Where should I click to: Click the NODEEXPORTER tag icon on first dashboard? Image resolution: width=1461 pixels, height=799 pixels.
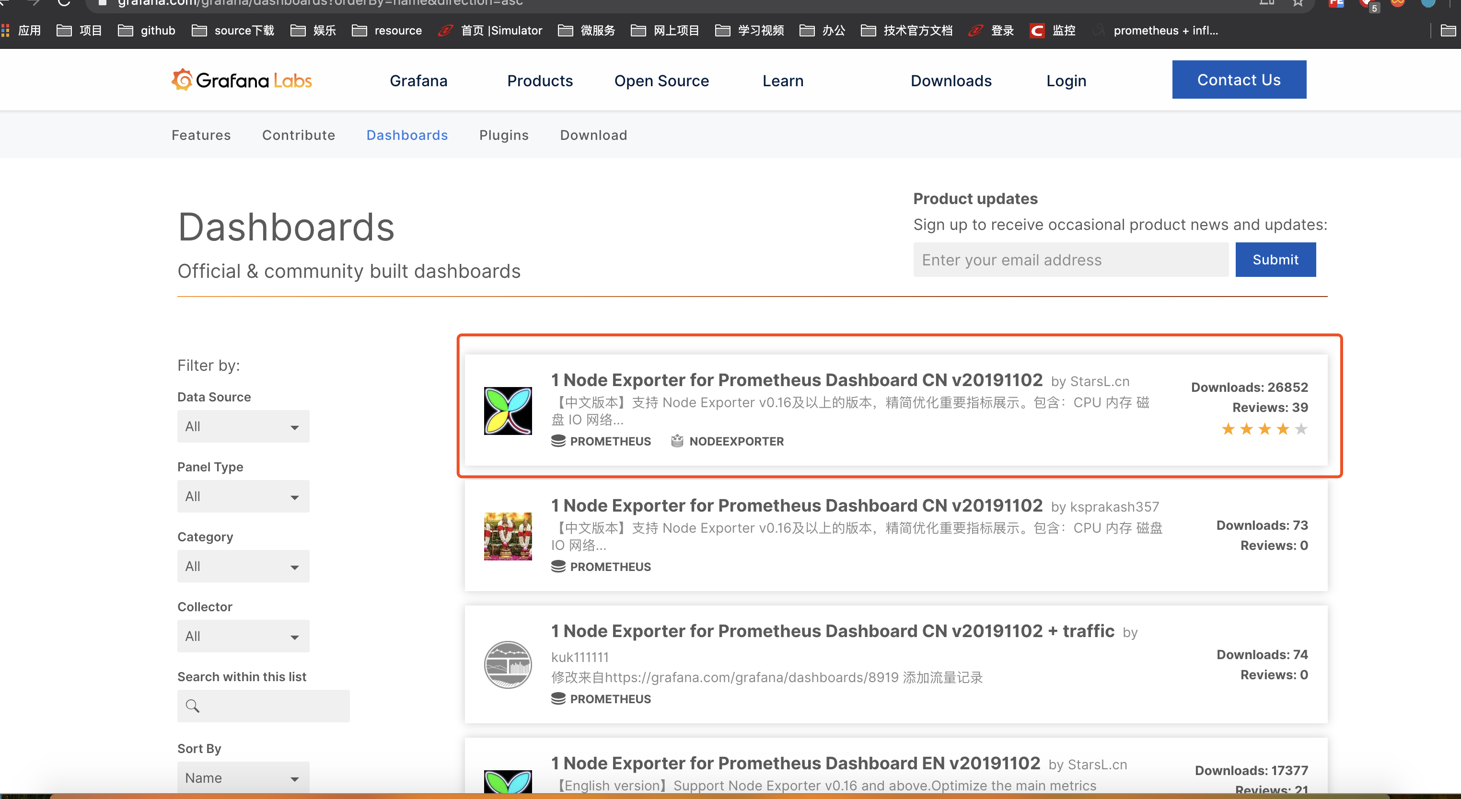coord(677,441)
